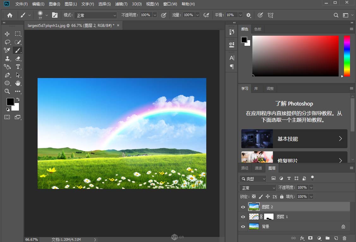Screen dimensions: 356x242
Task: Open the extra tools ellipsis menu
Action: pos(18,91)
